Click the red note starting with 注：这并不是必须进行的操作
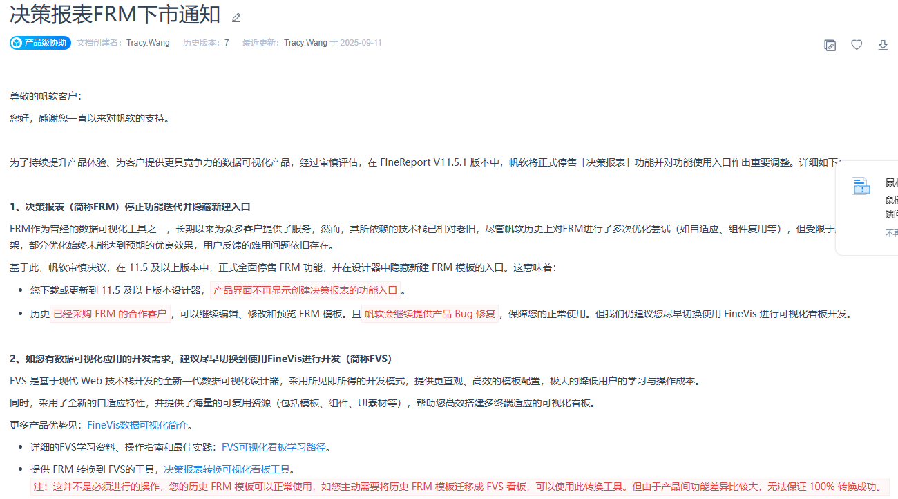The width and height of the screenshot is (898, 499). point(459,487)
